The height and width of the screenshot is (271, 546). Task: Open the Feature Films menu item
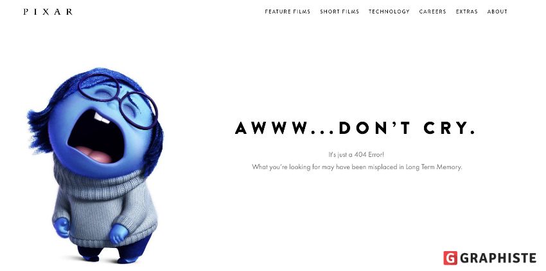(x=287, y=12)
